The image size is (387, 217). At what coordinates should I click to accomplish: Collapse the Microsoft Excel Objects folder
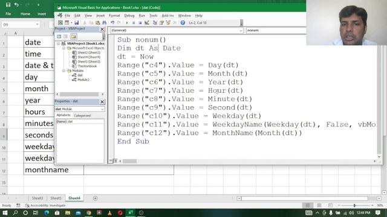click(x=63, y=48)
